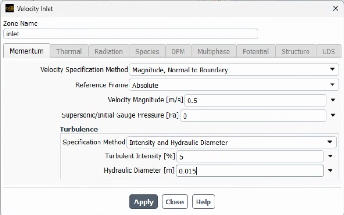The image size is (344, 215).
Task: Open Velocity Specification Method dropdown
Action: point(234,70)
